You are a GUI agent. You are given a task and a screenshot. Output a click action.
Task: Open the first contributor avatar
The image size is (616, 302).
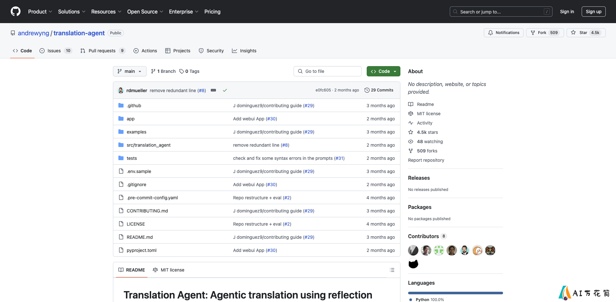413,250
